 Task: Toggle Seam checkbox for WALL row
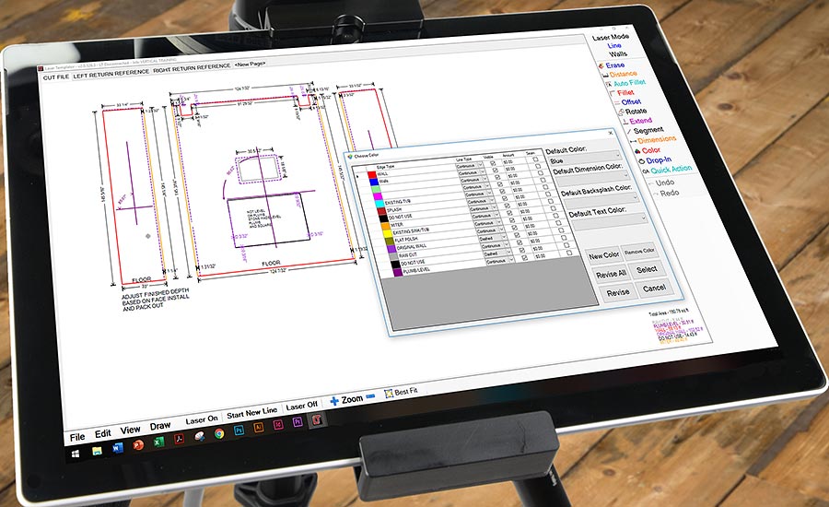click(x=535, y=159)
